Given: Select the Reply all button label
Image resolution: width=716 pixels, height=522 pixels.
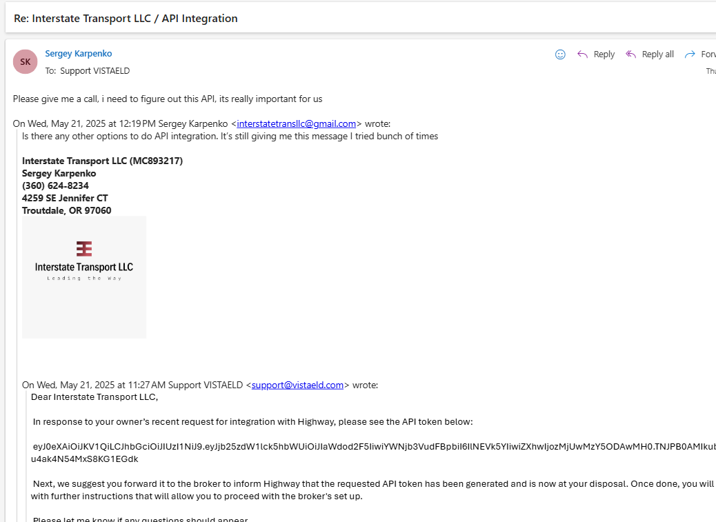Looking at the screenshot, I should (x=657, y=54).
